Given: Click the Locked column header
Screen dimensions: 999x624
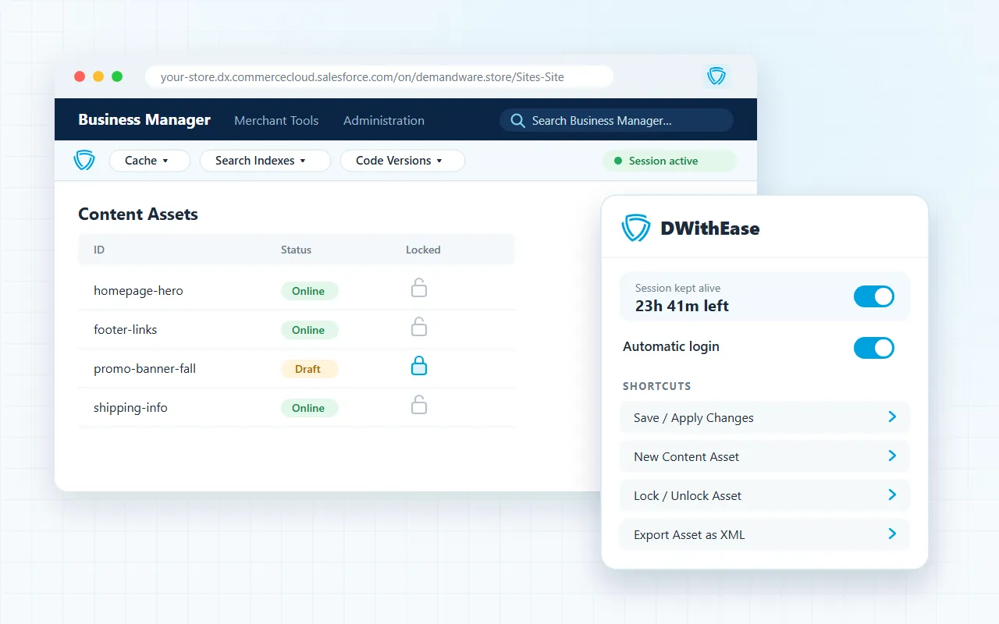Looking at the screenshot, I should [423, 250].
